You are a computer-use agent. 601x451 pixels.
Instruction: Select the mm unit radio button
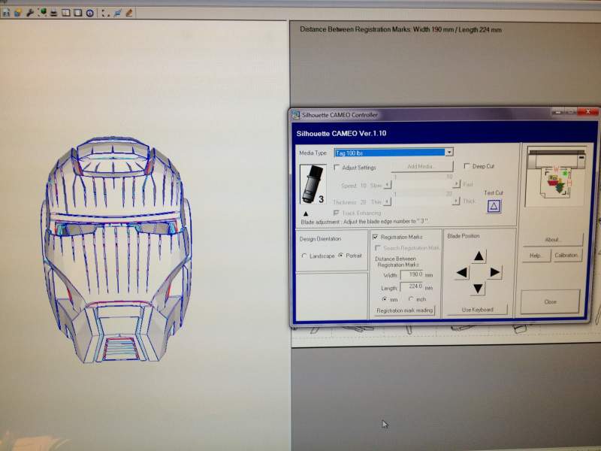[385, 299]
